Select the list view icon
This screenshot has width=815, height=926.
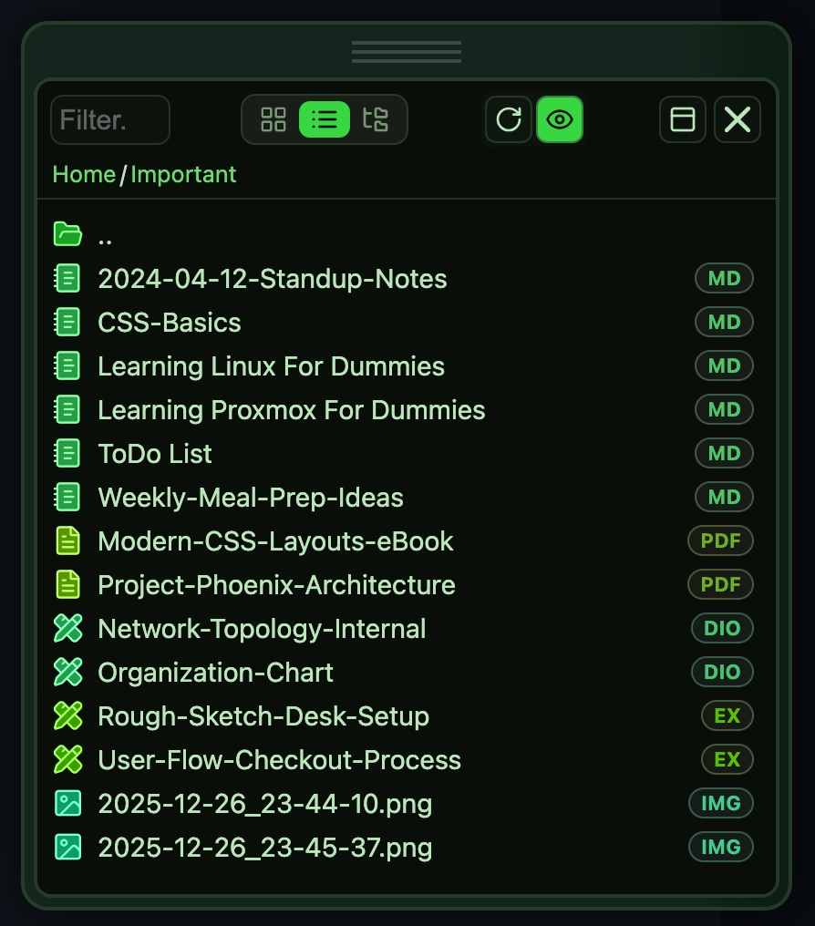[x=325, y=119]
